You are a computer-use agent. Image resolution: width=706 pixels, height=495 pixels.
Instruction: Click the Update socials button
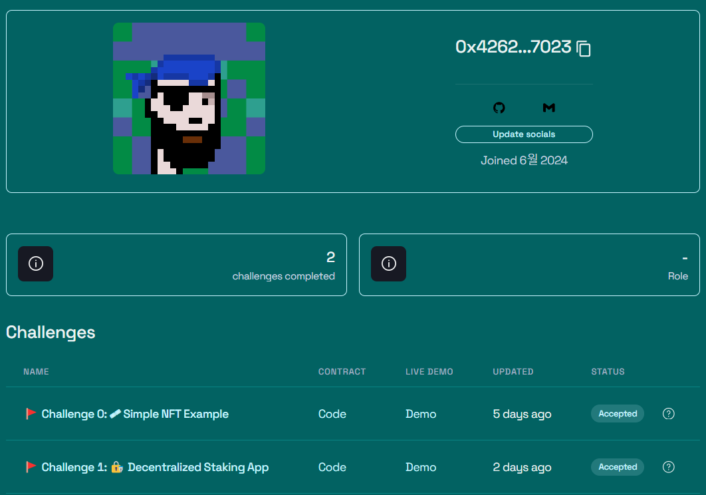tap(524, 134)
